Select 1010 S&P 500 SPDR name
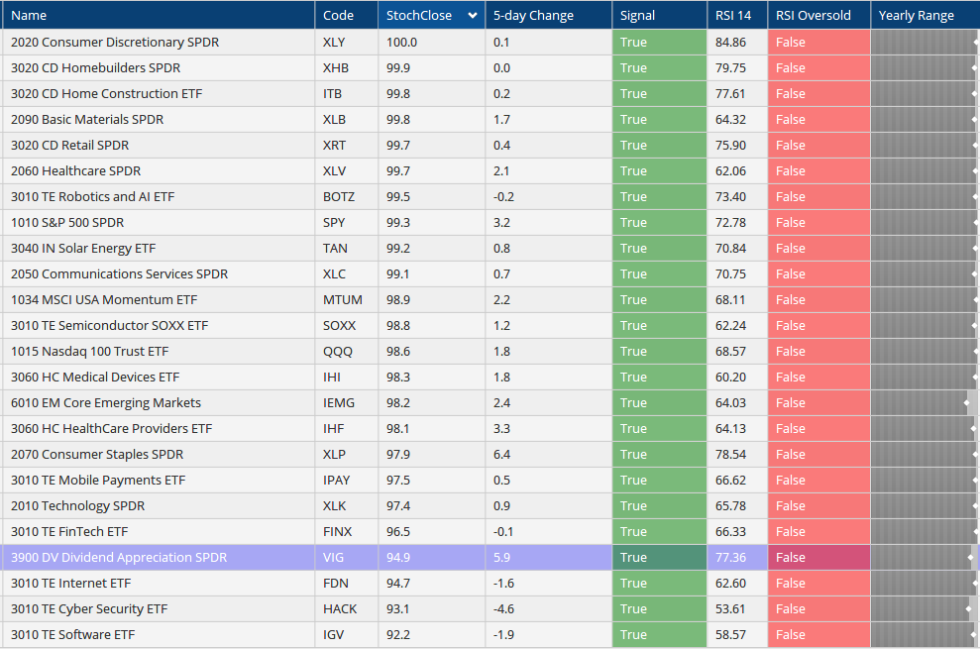 pyautogui.click(x=67, y=222)
